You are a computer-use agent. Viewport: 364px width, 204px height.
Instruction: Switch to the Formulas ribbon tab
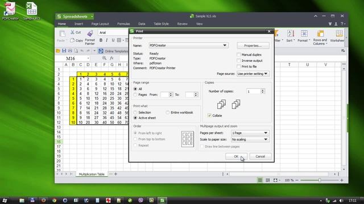click(123, 24)
